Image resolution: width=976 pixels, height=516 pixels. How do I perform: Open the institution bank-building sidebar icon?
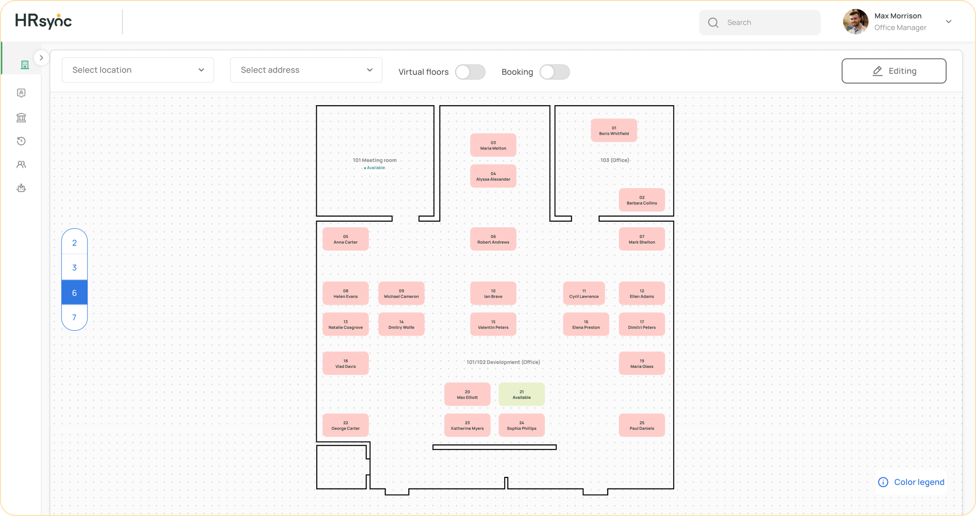pos(21,117)
